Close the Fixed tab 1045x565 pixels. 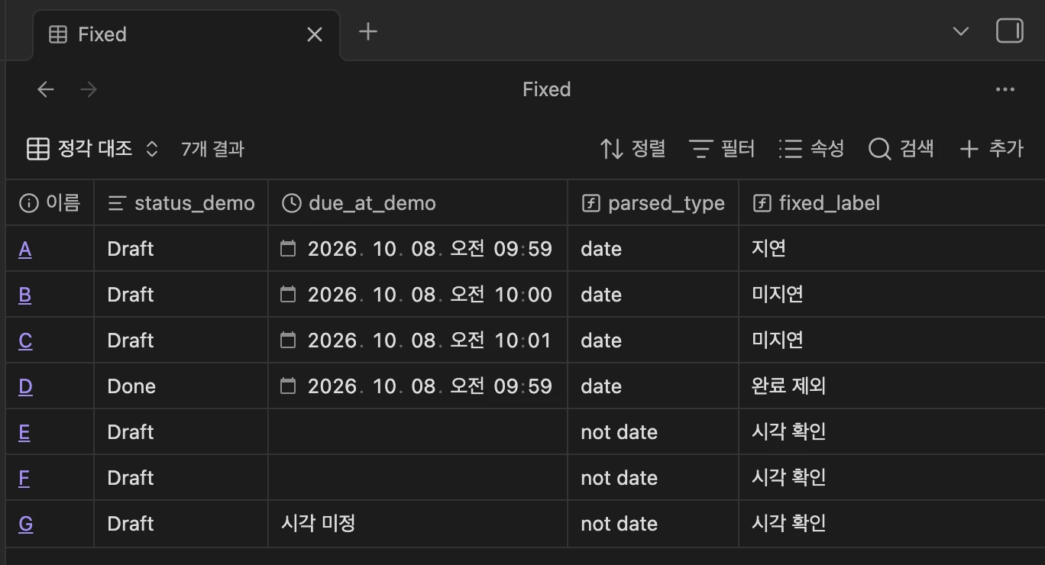[314, 34]
